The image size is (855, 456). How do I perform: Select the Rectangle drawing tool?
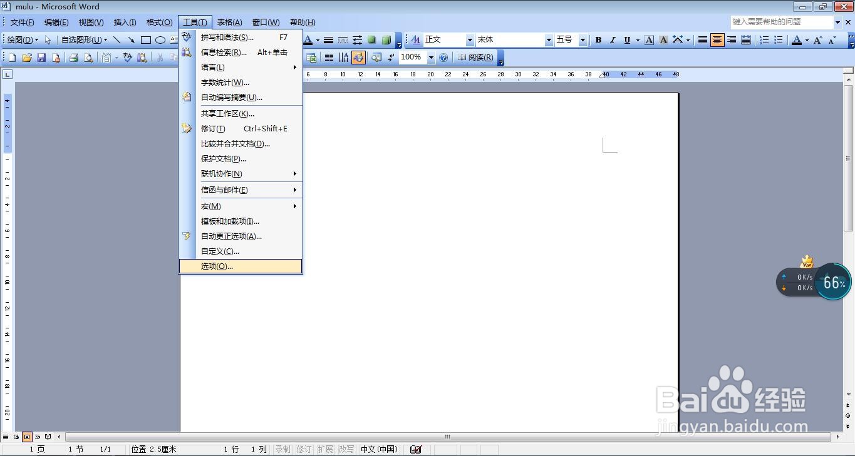point(145,39)
